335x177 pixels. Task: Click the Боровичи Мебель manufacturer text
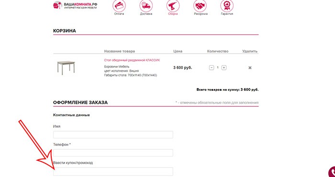[117, 66]
